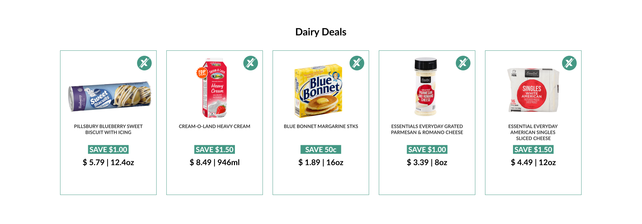Click SAVE $1.50 label on Heavy Cream
Image resolution: width=642 pixels, height=224 pixels.
coord(215,150)
